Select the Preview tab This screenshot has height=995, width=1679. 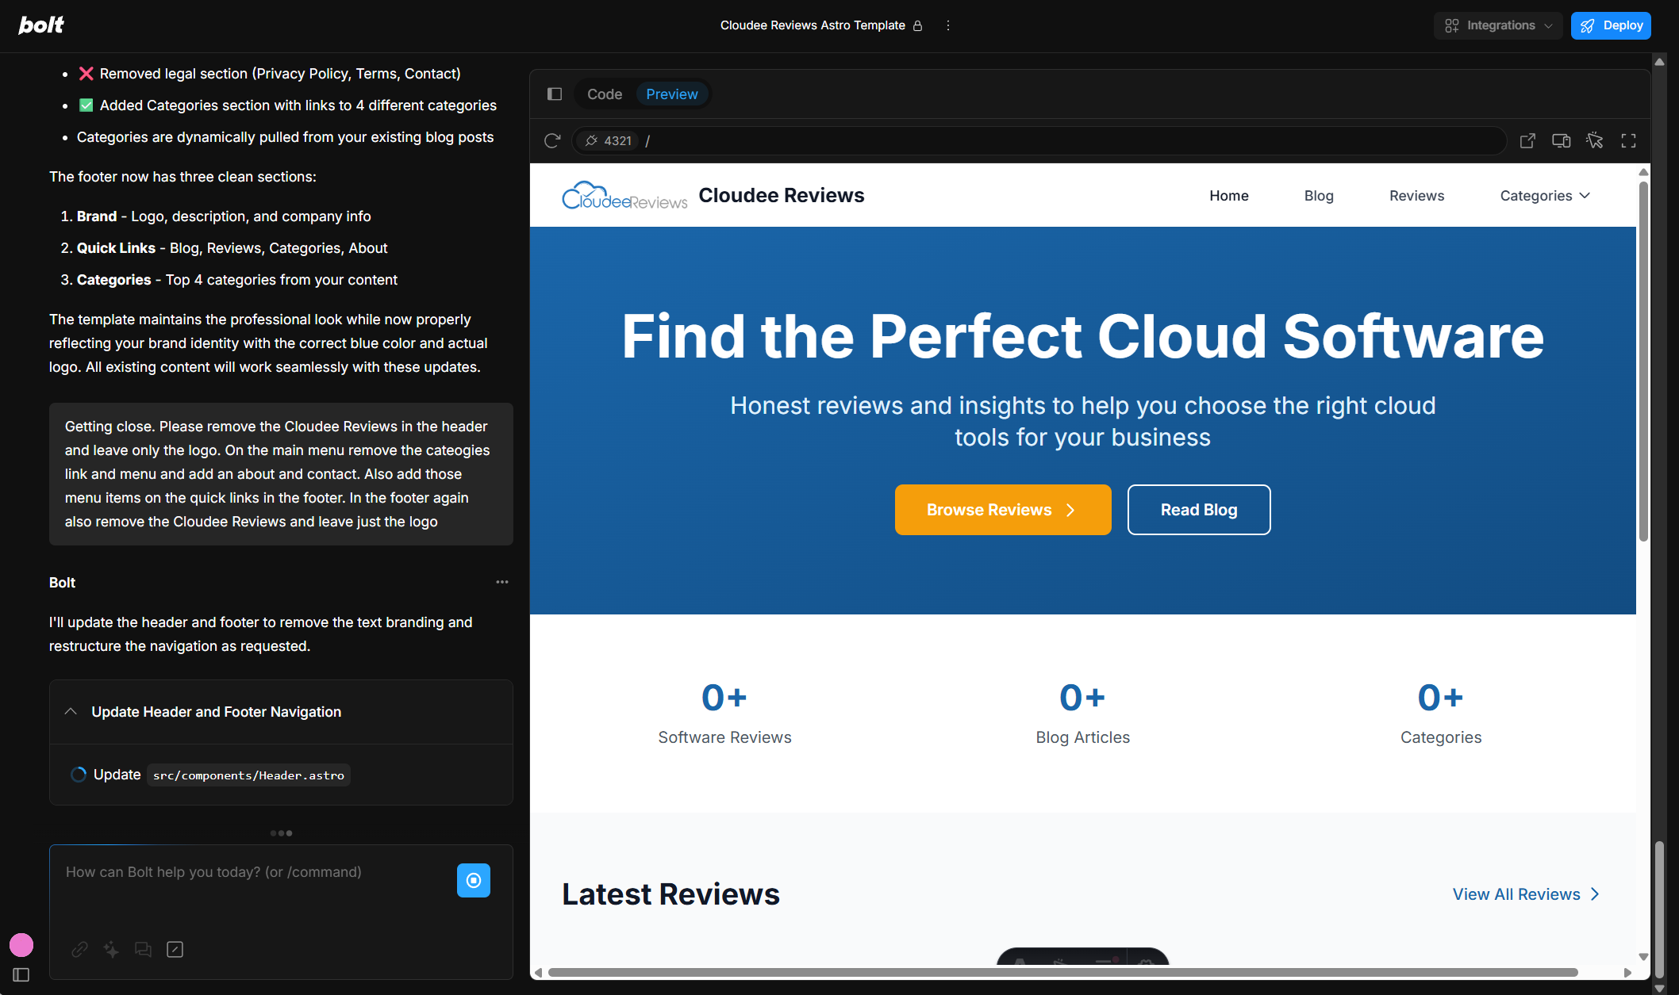tap(671, 94)
